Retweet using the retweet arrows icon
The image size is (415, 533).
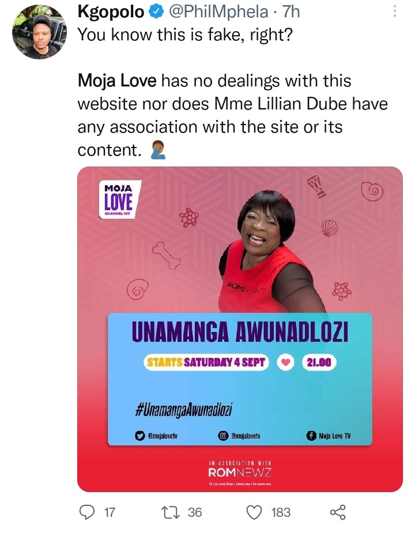[x=169, y=512]
